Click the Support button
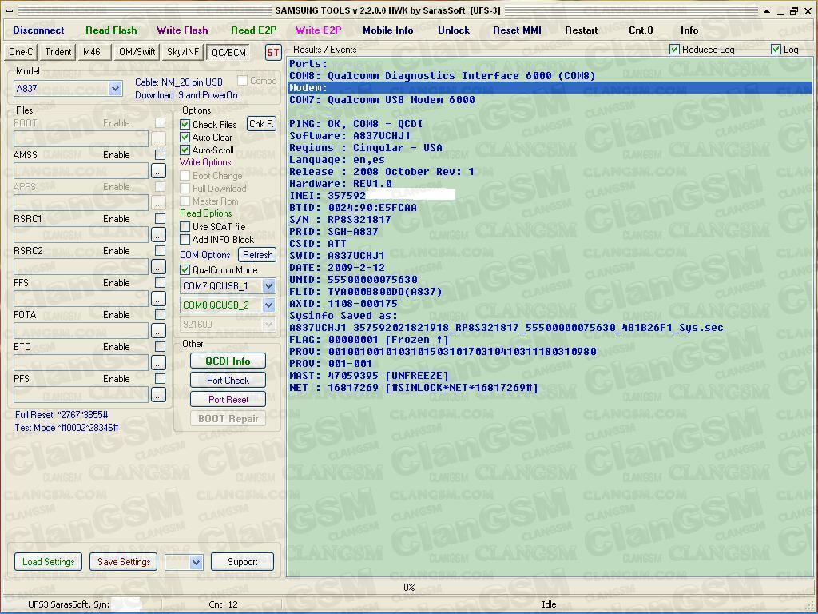818x614 pixels. (242, 562)
